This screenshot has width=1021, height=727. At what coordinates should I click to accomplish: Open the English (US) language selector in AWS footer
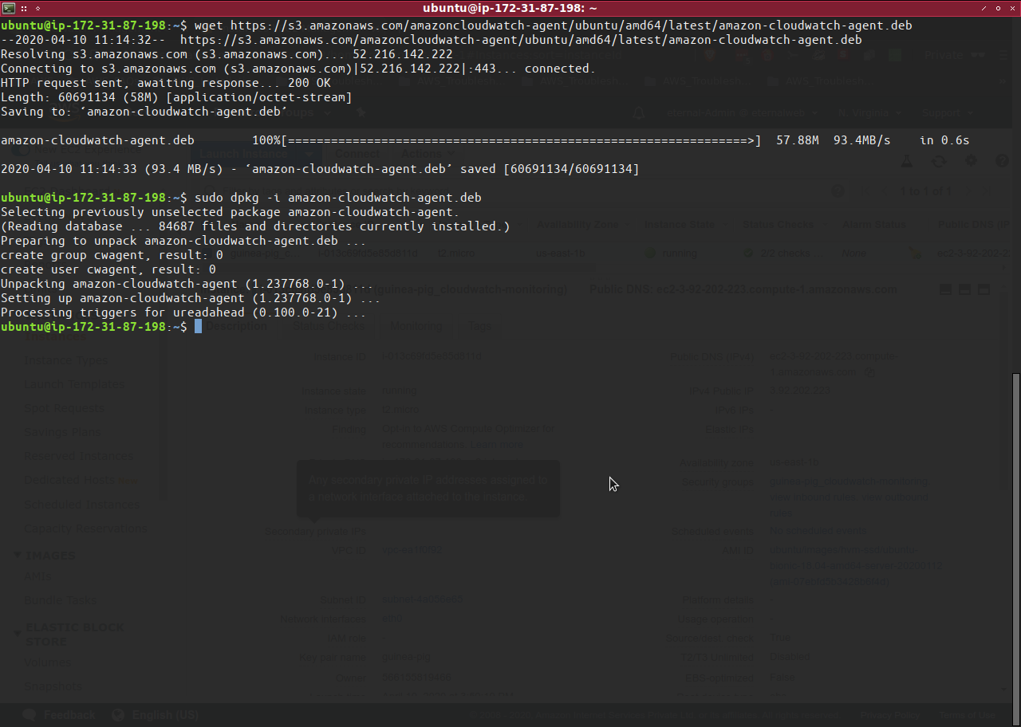(156, 715)
